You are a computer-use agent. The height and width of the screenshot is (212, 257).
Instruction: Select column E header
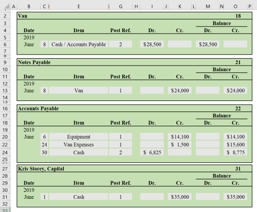point(78,6)
